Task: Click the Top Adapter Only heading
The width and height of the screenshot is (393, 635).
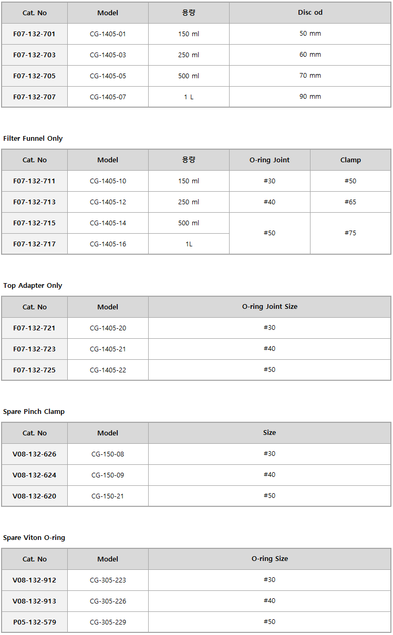Action: point(33,286)
